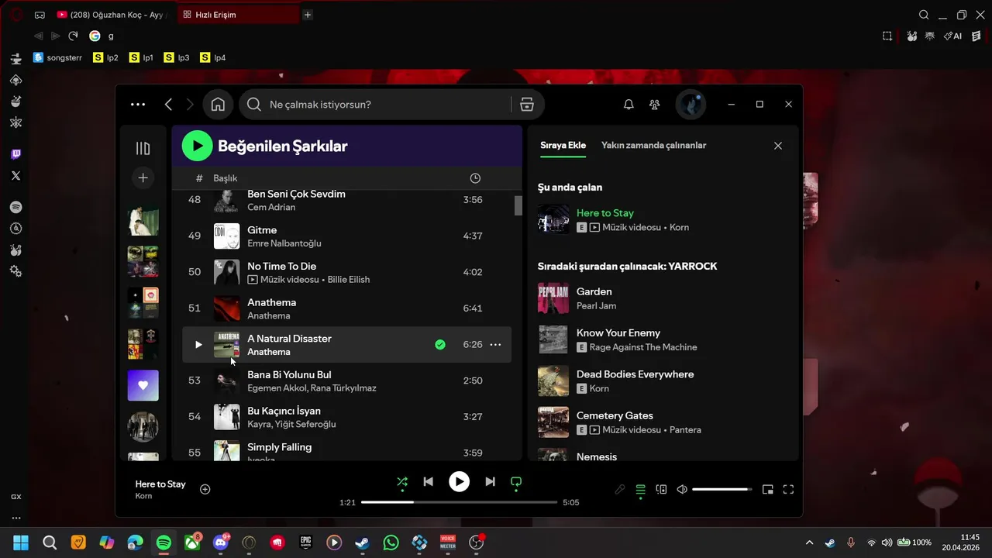Toggle shuffle in player bar
The height and width of the screenshot is (558, 992).
pyautogui.click(x=402, y=481)
